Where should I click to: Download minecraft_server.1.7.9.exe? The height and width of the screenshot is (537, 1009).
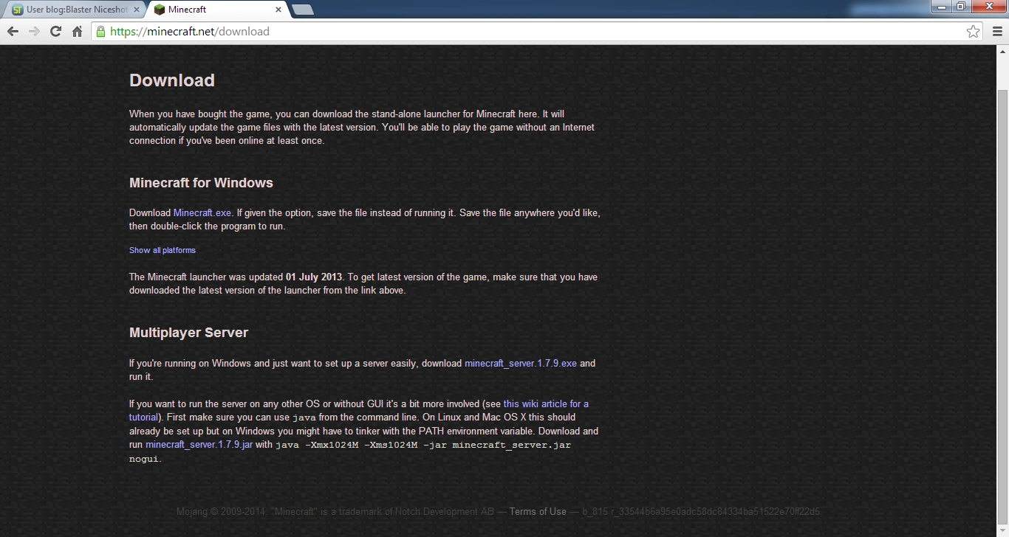[521, 364]
